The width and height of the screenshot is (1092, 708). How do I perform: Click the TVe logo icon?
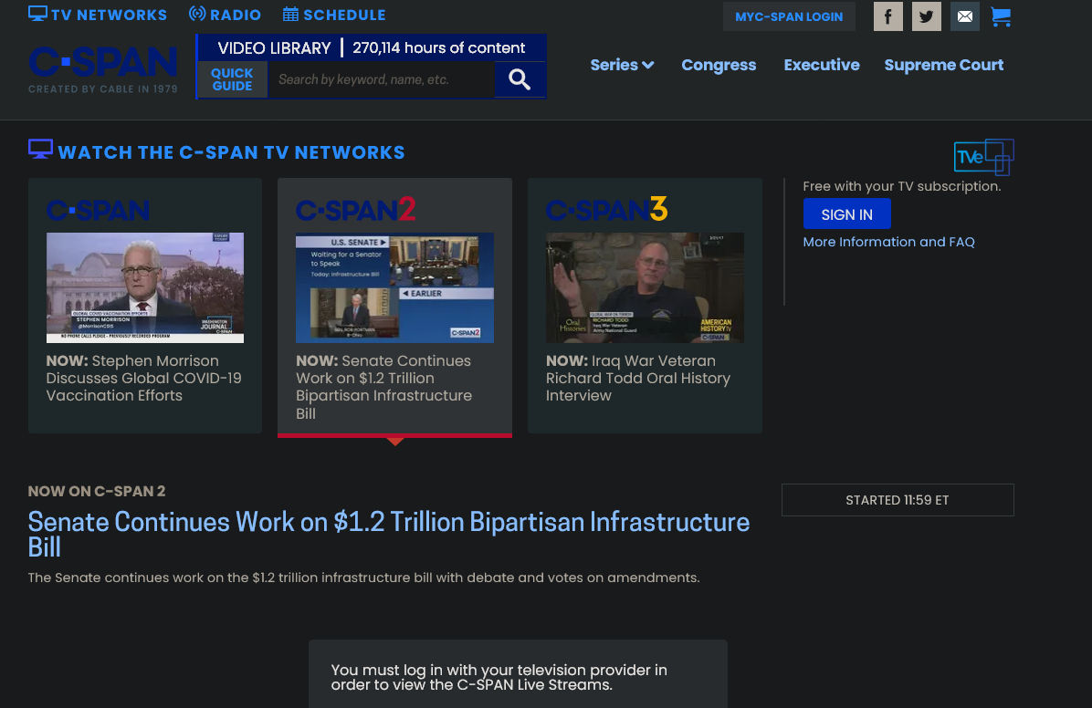983,157
